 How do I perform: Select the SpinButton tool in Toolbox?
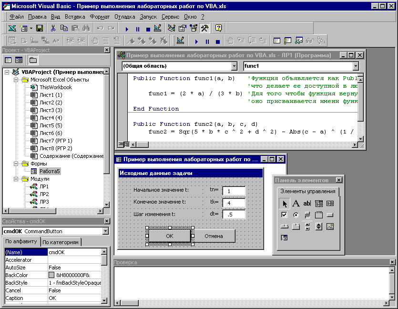tap(319, 227)
